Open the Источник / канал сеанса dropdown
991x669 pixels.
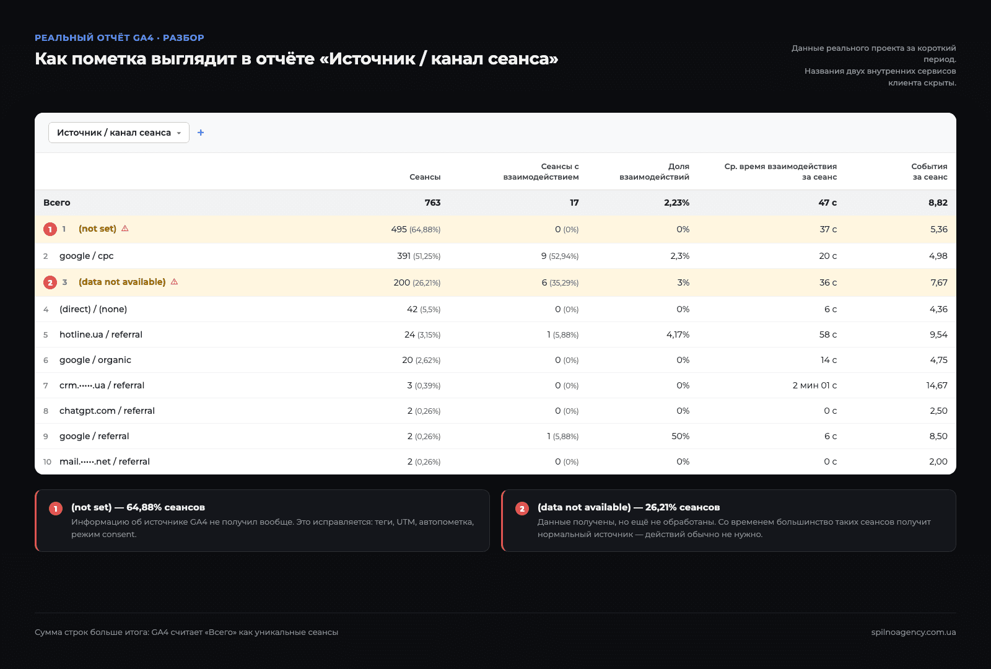click(x=119, y=133)
